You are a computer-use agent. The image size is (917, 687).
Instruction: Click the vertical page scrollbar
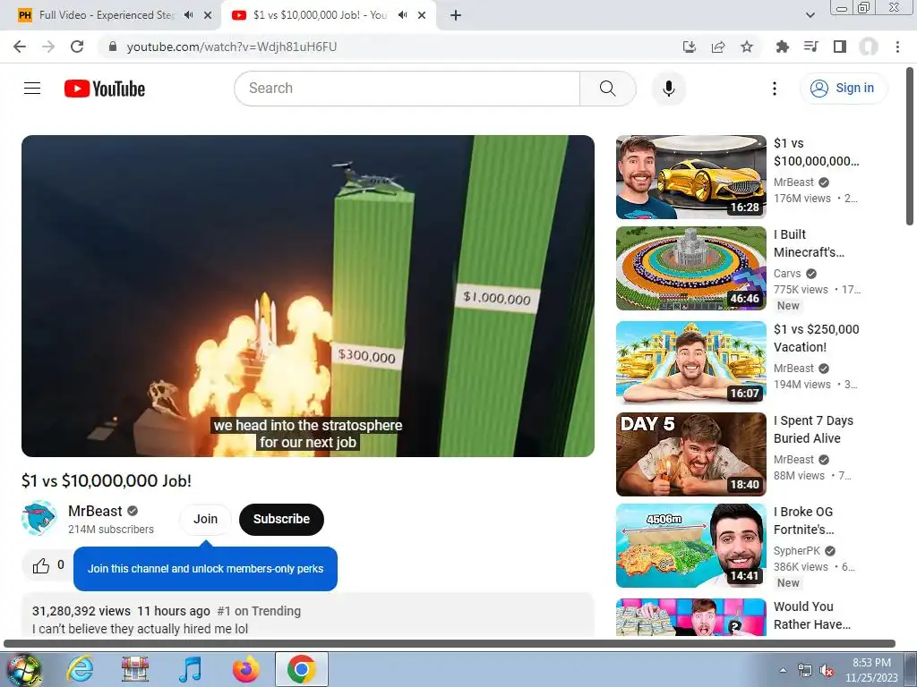click(x=910, y=146)
